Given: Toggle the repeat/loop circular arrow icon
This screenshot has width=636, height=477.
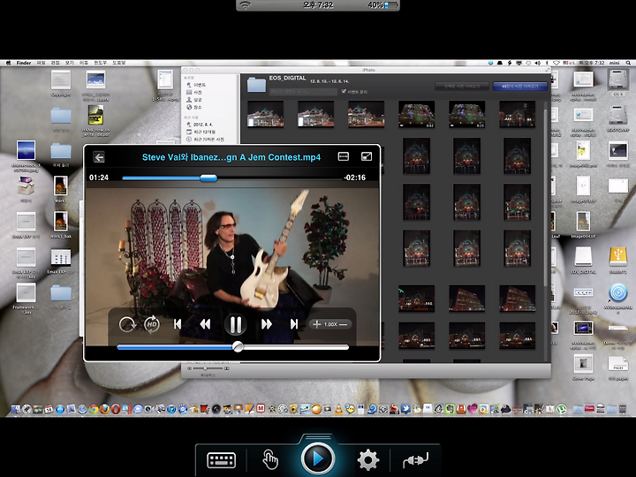Looking at the screenshot, I should pyautogui.click(x=127, y=324).
